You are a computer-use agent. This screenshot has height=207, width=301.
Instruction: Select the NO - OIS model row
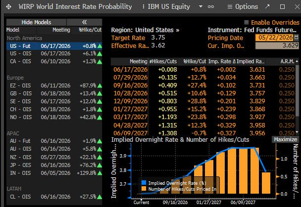click(54, 117)
